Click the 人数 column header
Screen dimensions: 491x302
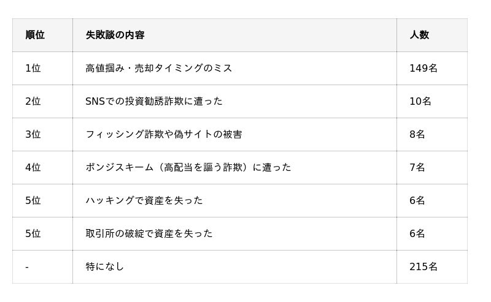click(x=419, y=35)
